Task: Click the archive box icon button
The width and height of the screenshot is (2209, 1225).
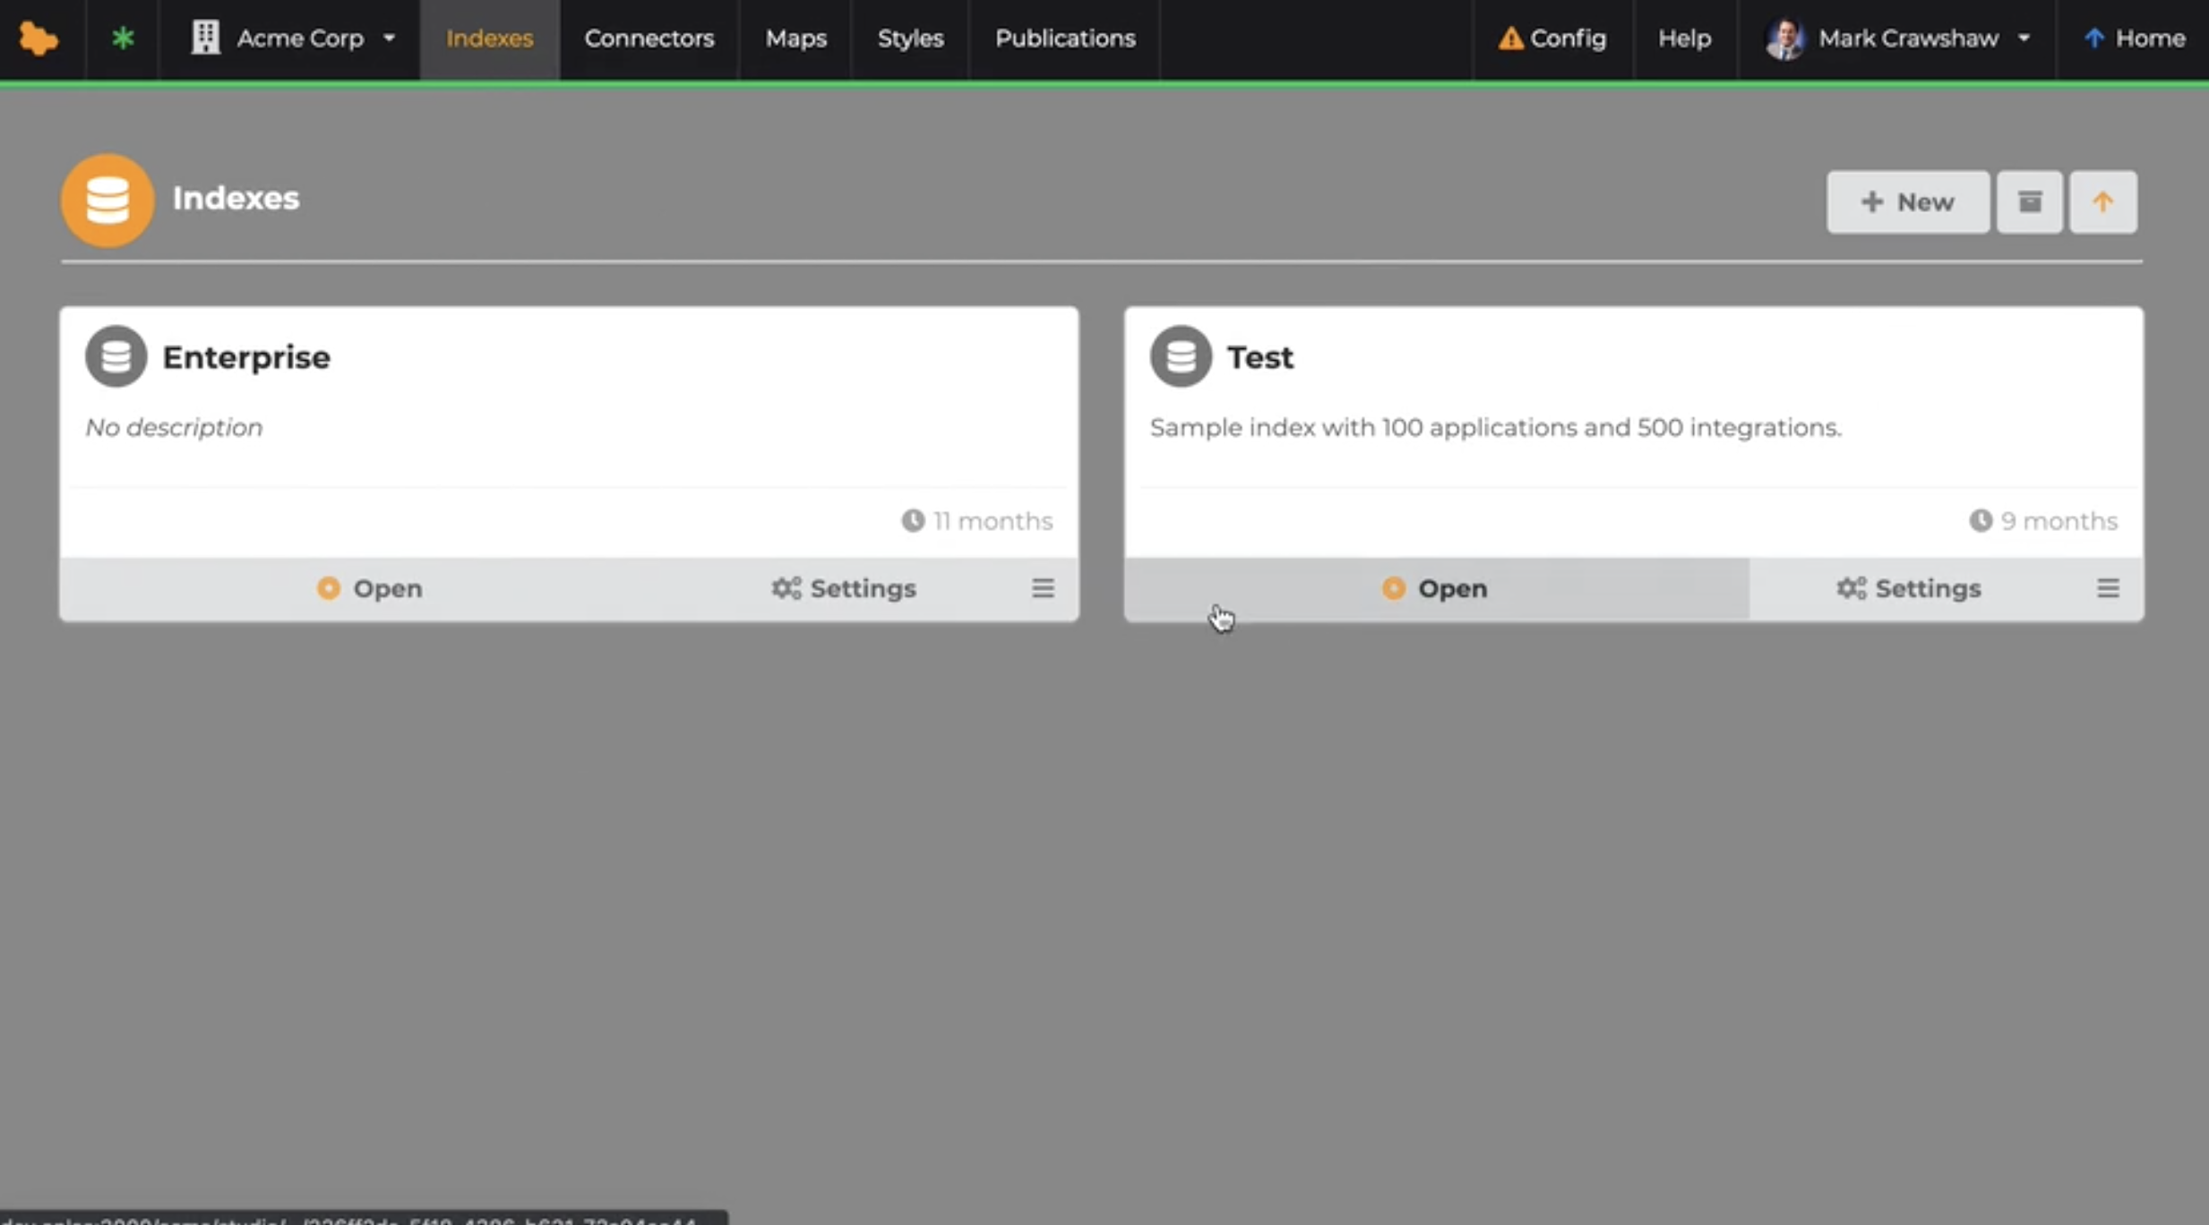Action: click(x=2030, y=202)
